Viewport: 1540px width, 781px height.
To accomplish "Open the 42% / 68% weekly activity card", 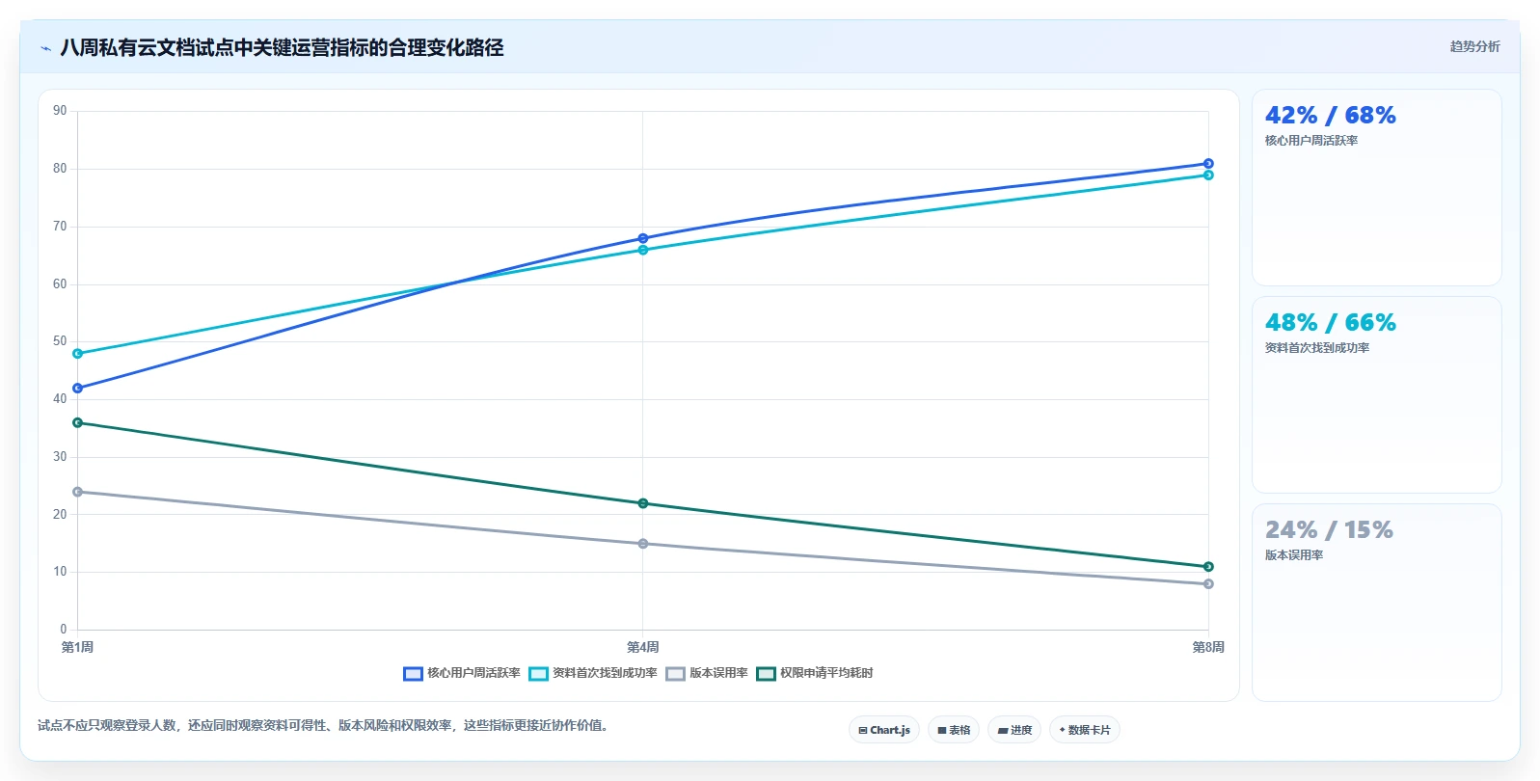I will pos(1376,187).
